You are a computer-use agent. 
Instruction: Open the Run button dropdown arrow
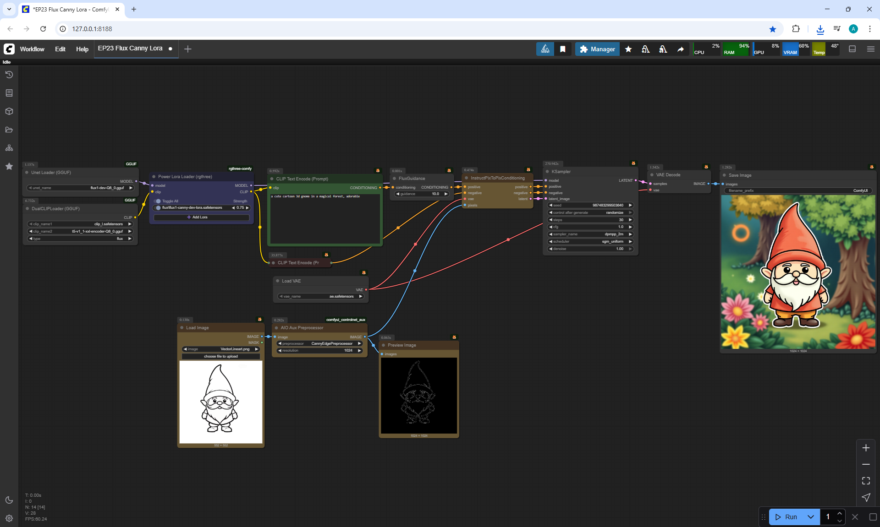tap(811, 517)
